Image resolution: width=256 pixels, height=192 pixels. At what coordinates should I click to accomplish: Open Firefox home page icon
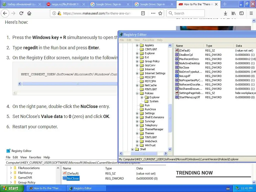29,13
